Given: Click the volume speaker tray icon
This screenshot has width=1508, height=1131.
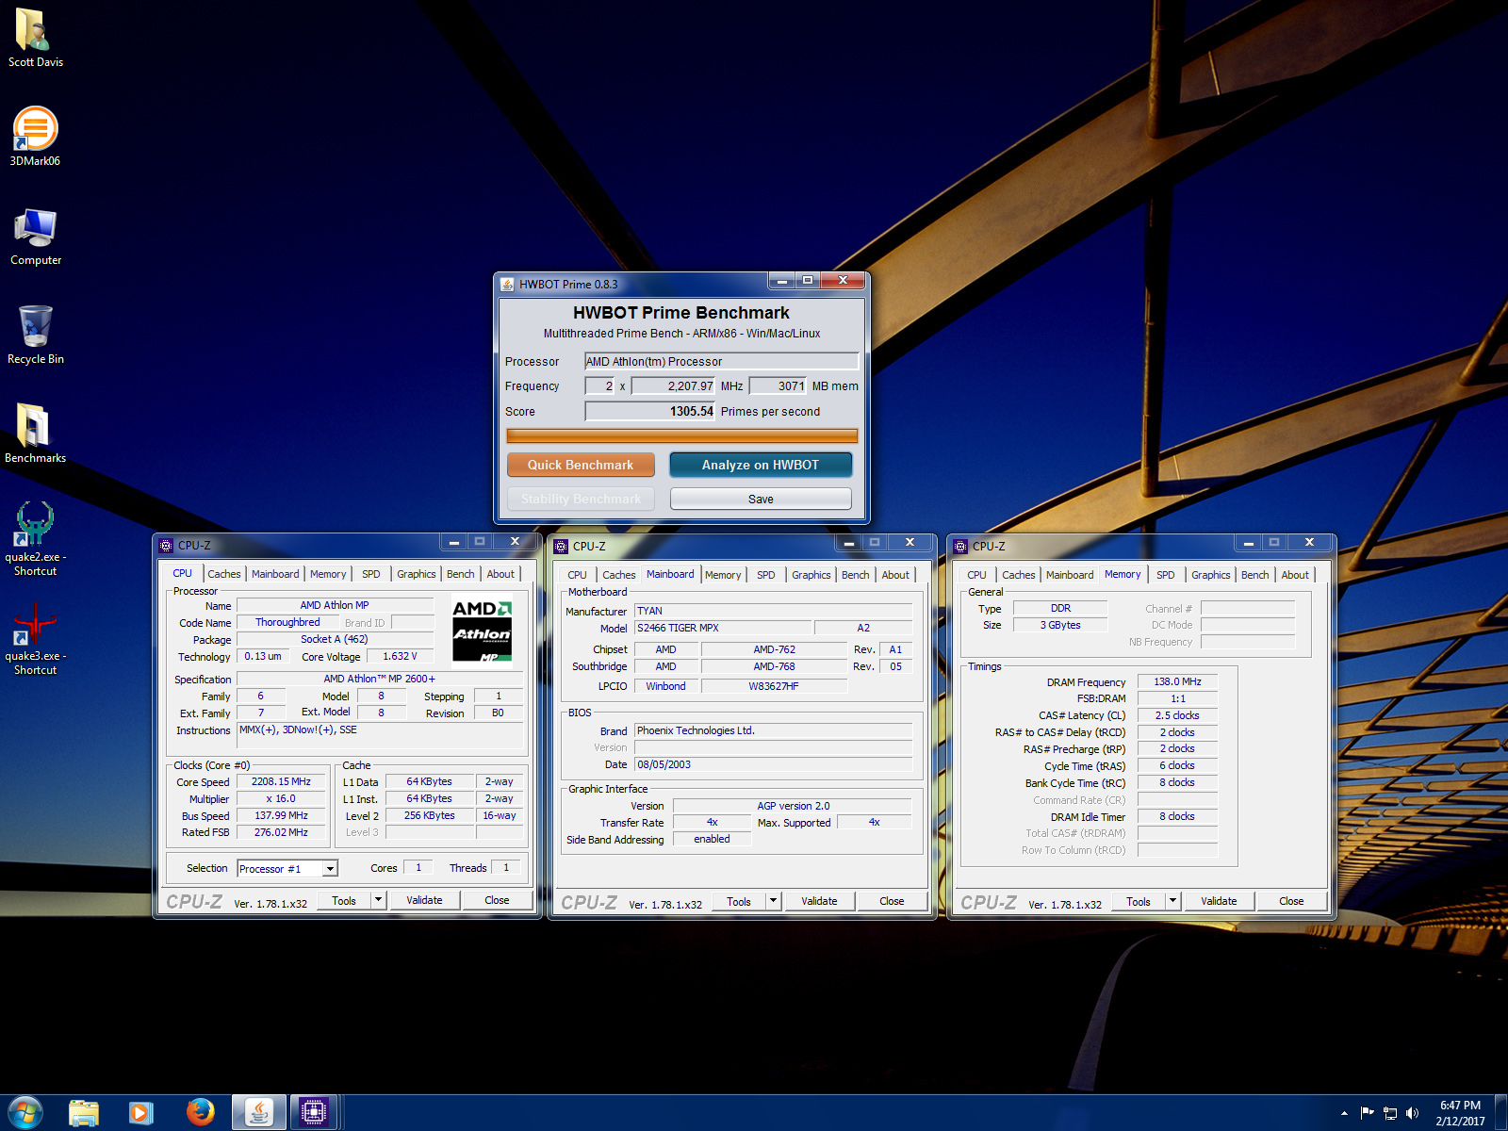Looking at the screenshot, I should point(1412,1113).
